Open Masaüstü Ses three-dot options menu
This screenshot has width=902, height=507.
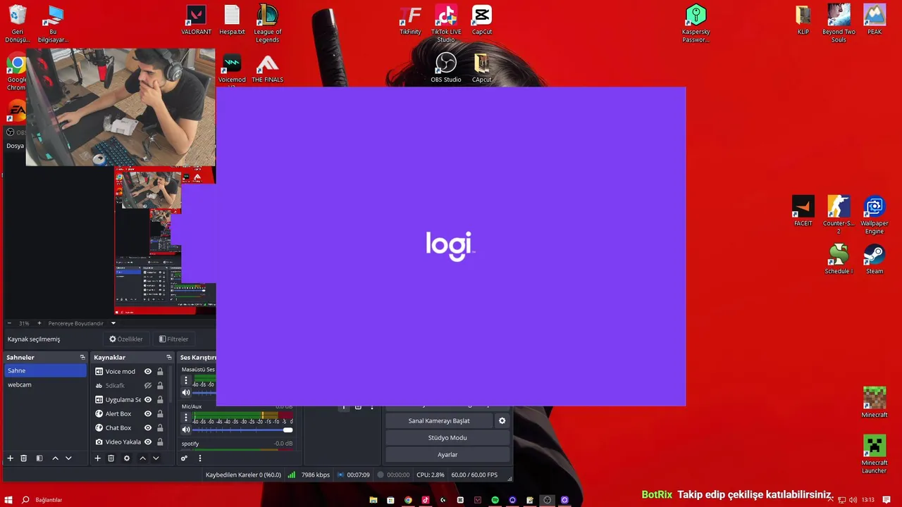click(x=186, y=380)
